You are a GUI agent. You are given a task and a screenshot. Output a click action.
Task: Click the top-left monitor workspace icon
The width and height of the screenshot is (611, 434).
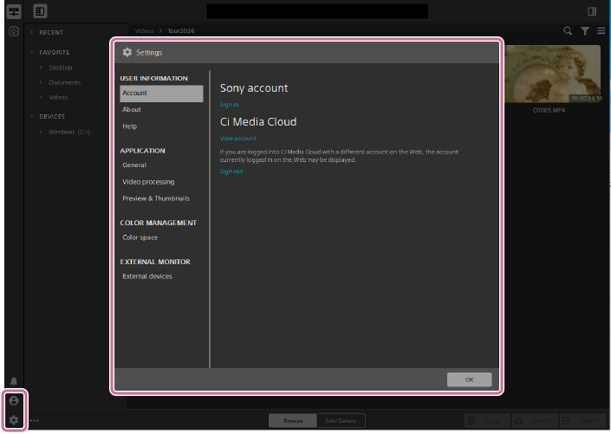pyautogui.click(x=14, y=11)
